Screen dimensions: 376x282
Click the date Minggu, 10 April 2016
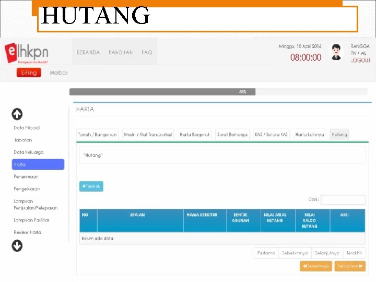pyautogui.click(x=300, y=46)
